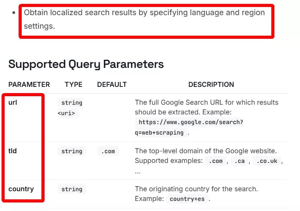
Task: Click the DESCRIPTION column header
Action: click(211, 85)
